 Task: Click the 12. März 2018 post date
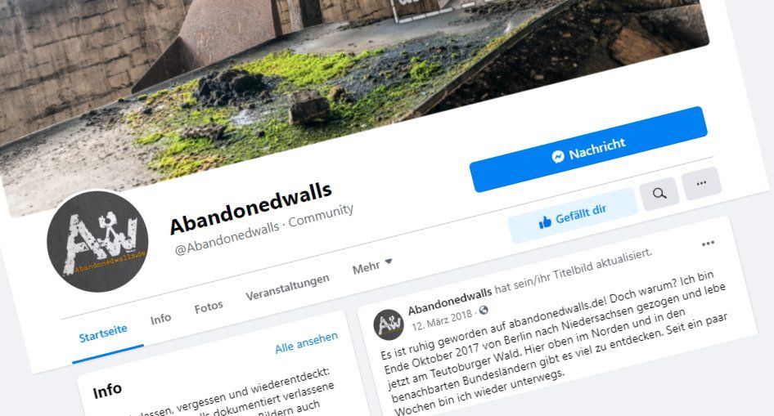click(x=443, y=320)
